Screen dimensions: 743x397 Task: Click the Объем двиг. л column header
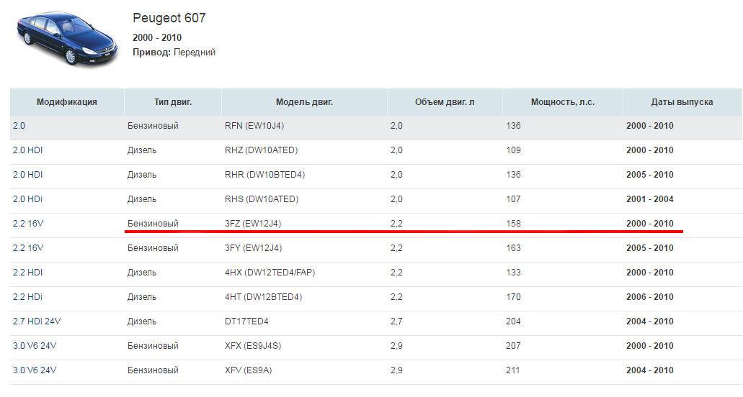point(445,102)
